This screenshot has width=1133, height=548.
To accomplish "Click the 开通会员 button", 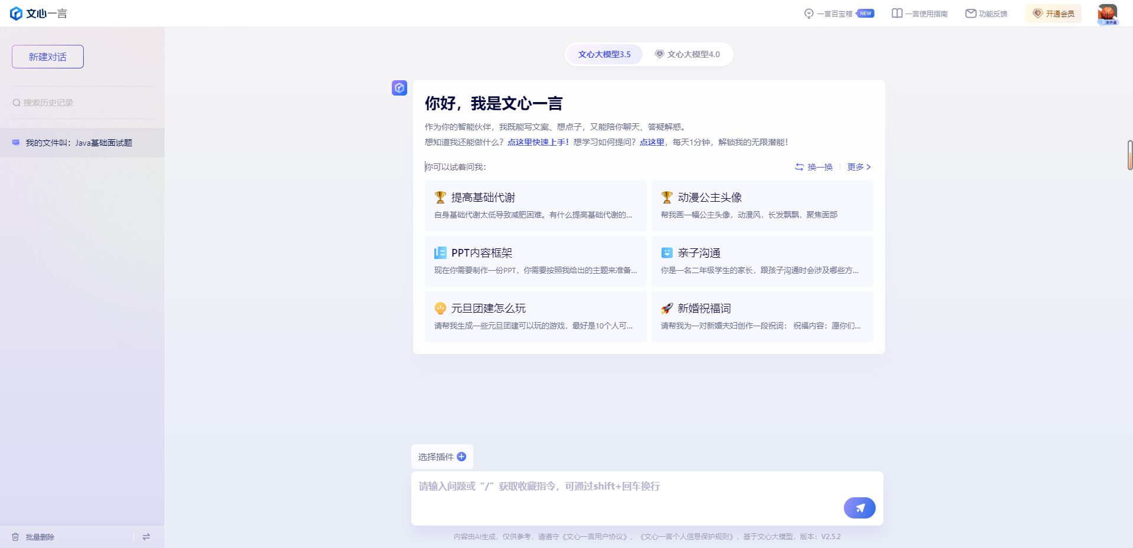I will pos(1053,14).
